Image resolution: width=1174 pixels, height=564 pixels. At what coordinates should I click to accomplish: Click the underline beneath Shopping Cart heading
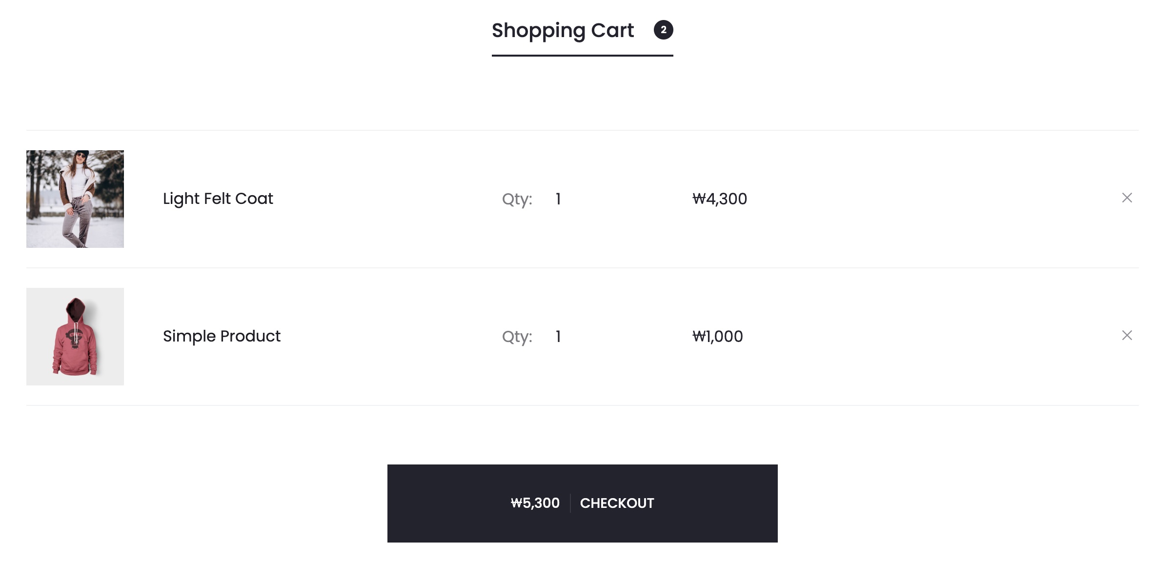[x=582, y=56]
